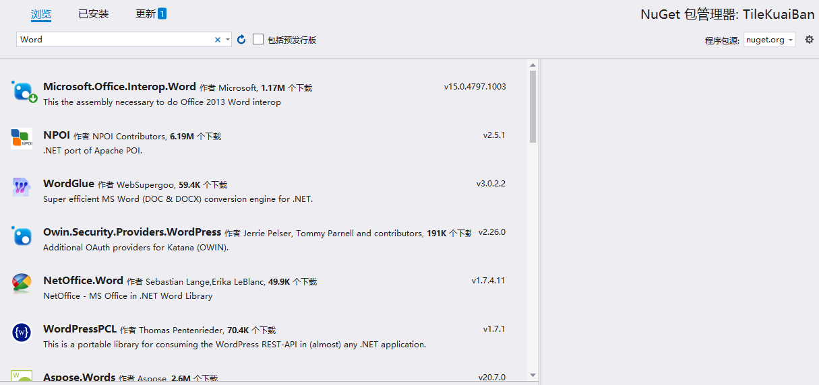Click the update count badge
Image resolution: width=819 pixels, height=385 pixels.
click(x=162, y=13)
